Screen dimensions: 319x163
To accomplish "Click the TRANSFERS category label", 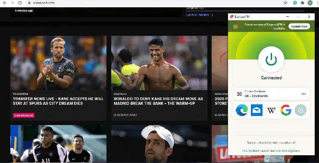I will point(21,94).
